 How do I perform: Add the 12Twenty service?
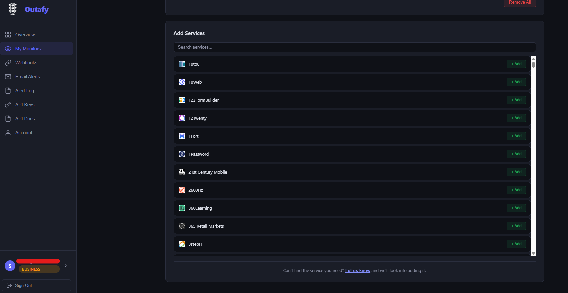click(x=516, y=118)
